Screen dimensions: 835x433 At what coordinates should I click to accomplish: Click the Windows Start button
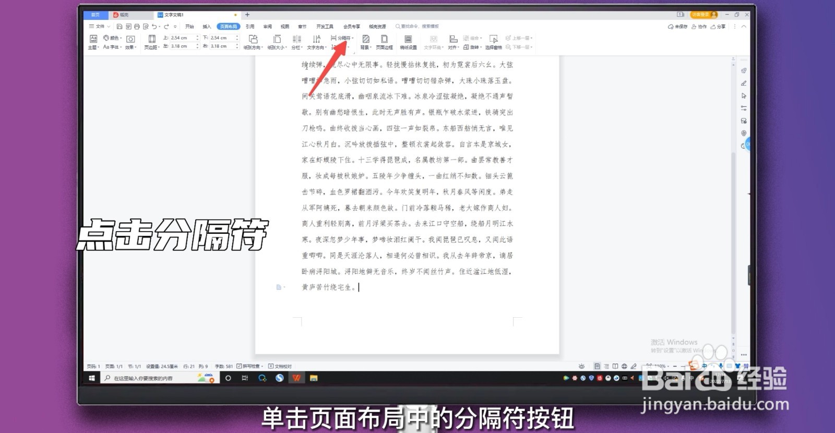[92, 378]
